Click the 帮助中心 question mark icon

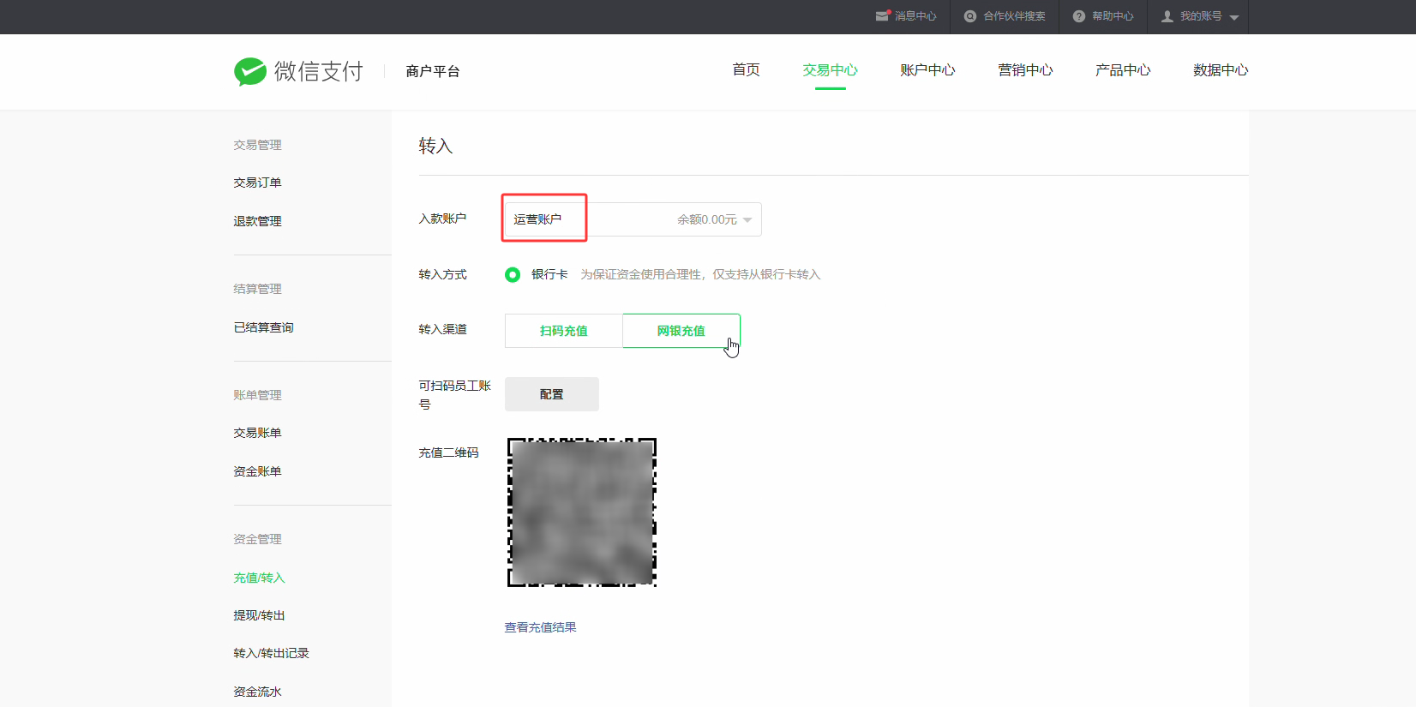click(1079, 16)
